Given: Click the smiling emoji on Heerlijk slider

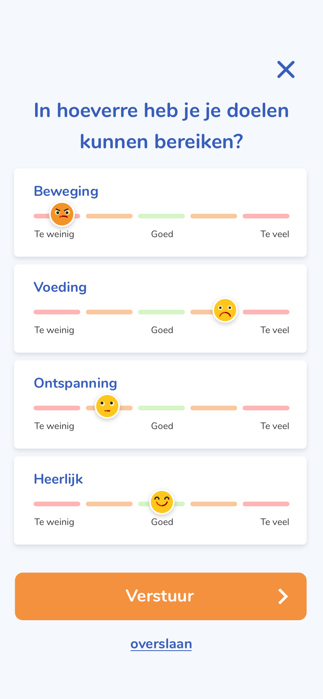Looking at the screenshot, I should tap(162, 502).
